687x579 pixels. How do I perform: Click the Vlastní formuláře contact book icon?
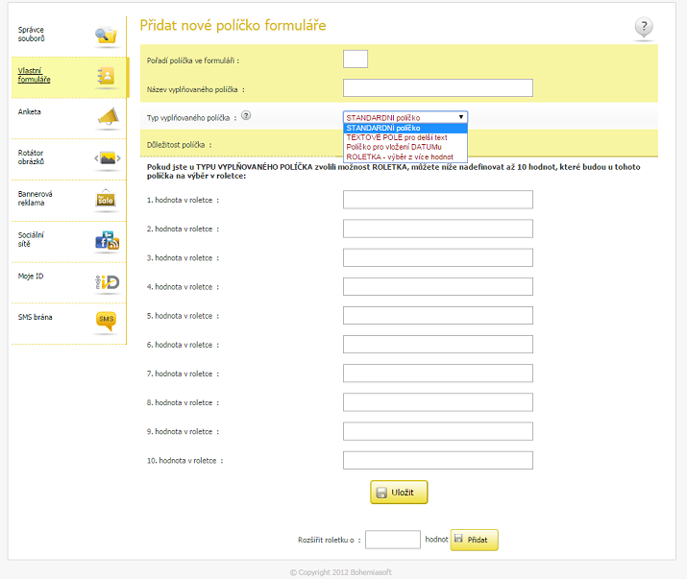tap(107, 77)
